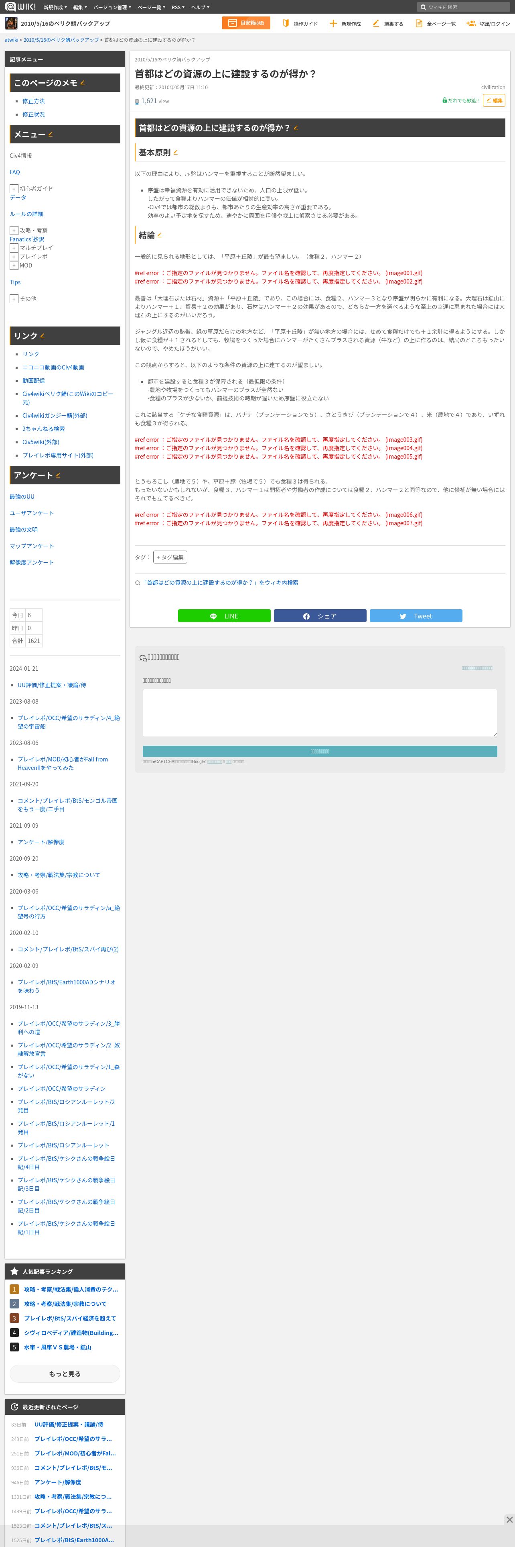This screenshot has width=515, height=1547.
Task: Open ranking 1 偉人消費のテク article
Action: pyautogui.click(x=71, y=1289)
